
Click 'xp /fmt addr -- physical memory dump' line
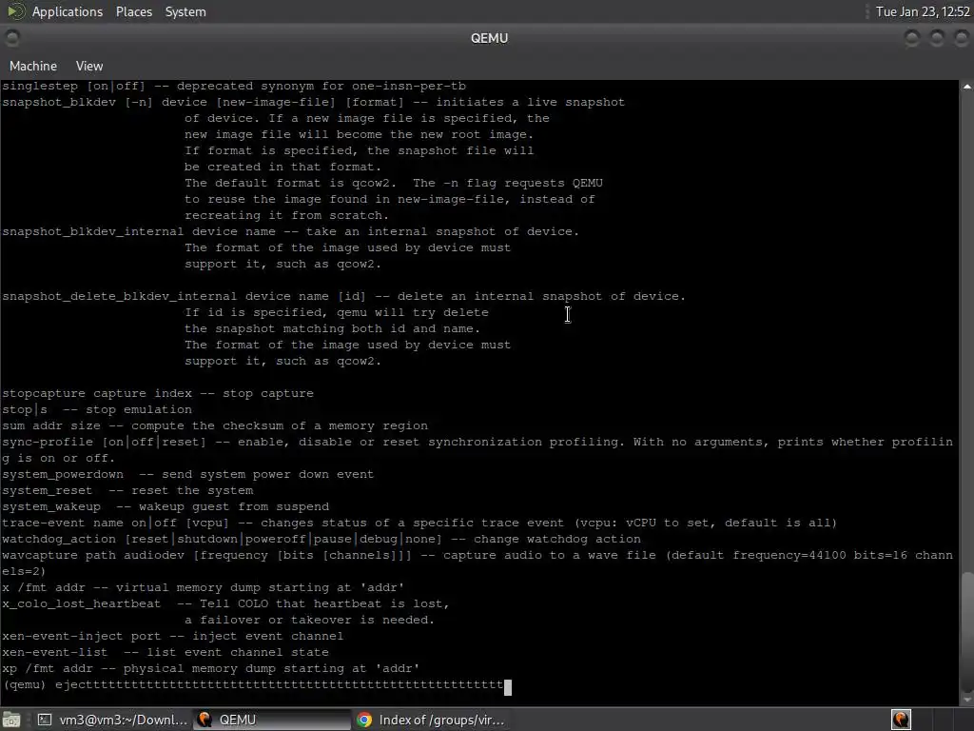click(x=210, y=667)
